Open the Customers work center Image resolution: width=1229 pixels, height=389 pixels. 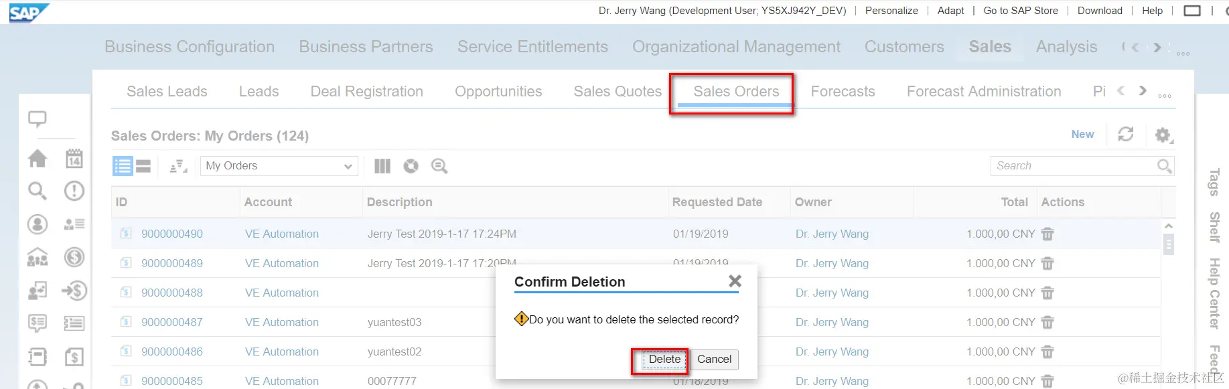(904, 47)
